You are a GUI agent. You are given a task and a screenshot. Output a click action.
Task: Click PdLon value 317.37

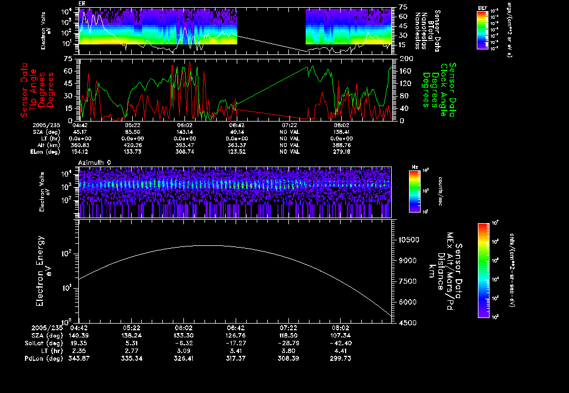coord(236,359)
